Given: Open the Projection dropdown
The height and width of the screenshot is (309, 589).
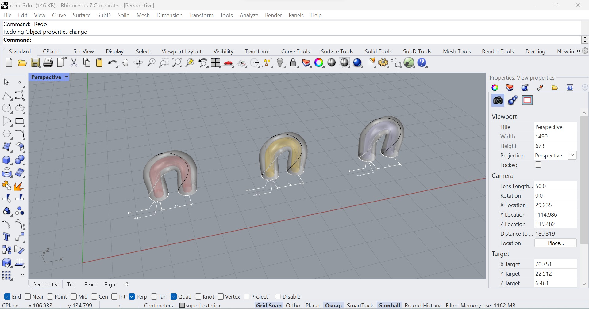Looking at the screenshot, I should click(572, 155).
